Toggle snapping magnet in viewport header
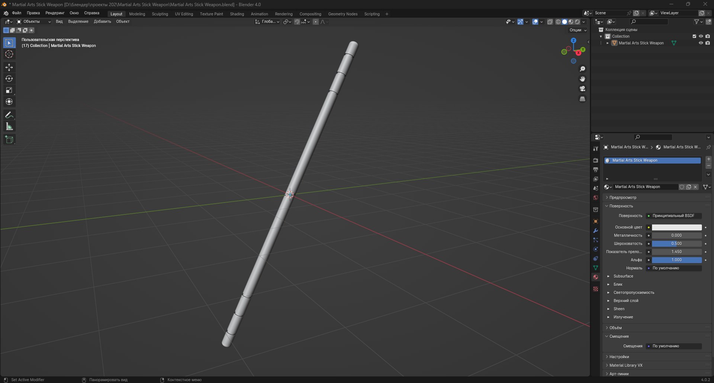This screenshot has width=714, height=383. (297, 22)
